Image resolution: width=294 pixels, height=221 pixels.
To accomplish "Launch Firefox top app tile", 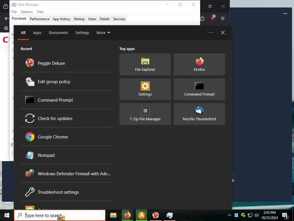I will point(199,64).
